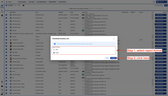Open Sprinkler system 1 row kebab menu
Image resolution: width=168 pixels, height=96 pixels.
165,15
